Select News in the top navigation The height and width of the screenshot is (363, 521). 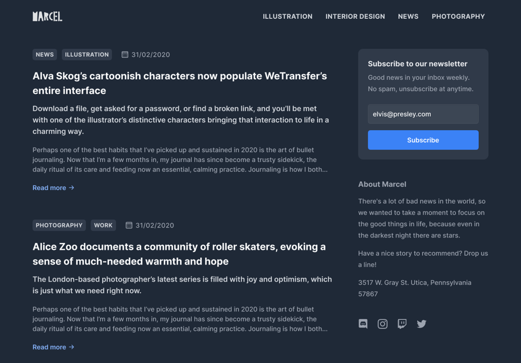[x=408, y=16]
